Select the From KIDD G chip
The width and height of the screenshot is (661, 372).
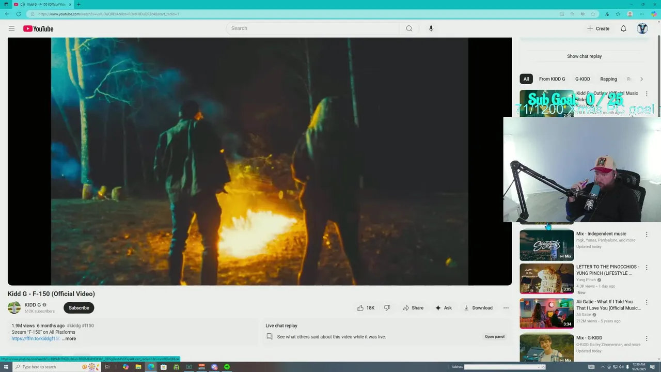tap(552, 79)
